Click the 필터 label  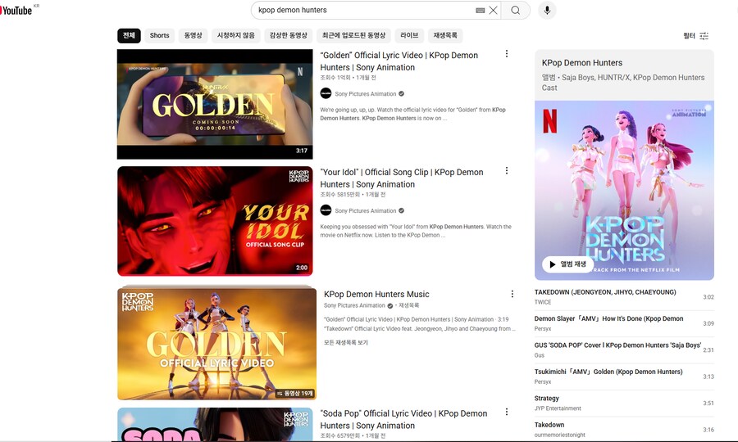point(689,36)
